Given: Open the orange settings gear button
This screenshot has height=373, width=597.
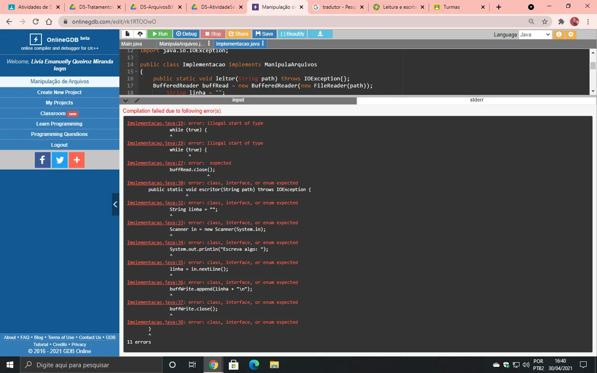Looking at the screenshot, I should tap(571, 34).
